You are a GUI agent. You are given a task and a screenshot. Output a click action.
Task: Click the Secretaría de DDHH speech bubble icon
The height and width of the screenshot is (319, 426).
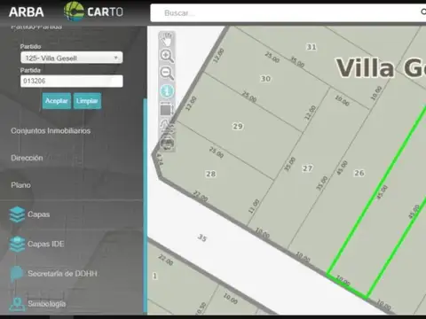click(x=17, y=273)
